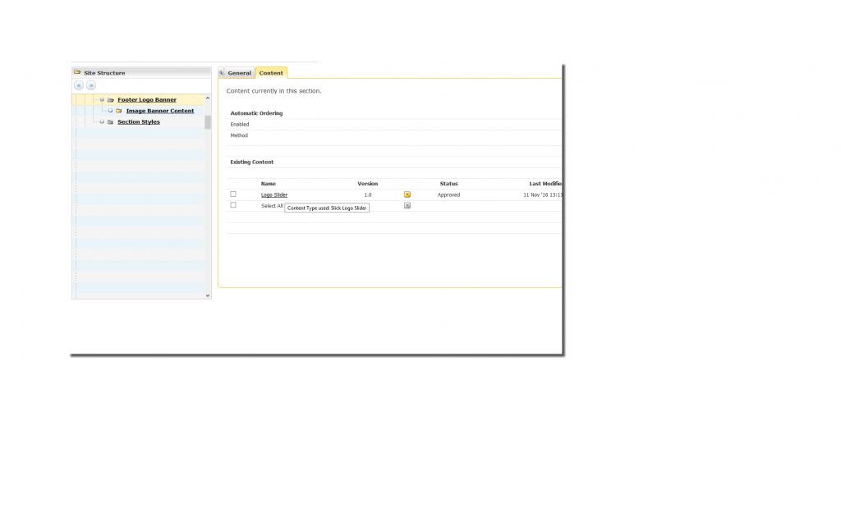Click the grey folder icon beside Section Styles
The width and height of the screenshot is (841, 512).
coord(111,122)
